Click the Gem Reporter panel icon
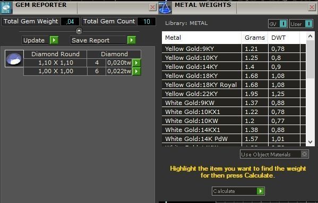This screenshot has width=318, height=203. (x=6, y=7)
